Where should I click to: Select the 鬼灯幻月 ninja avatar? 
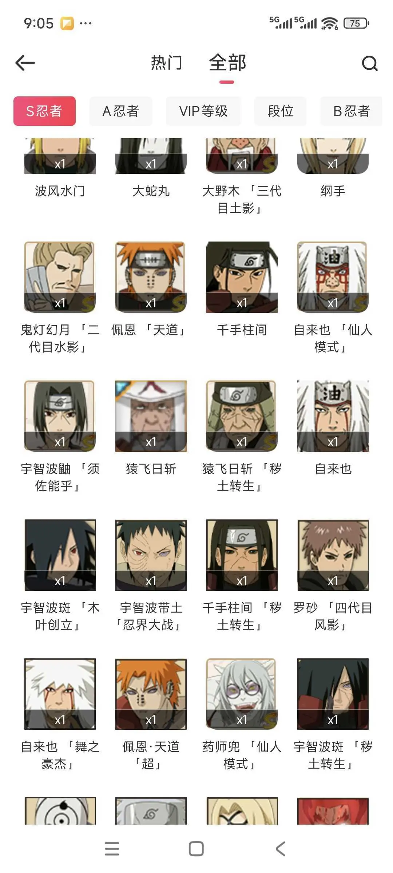(60, 277)
